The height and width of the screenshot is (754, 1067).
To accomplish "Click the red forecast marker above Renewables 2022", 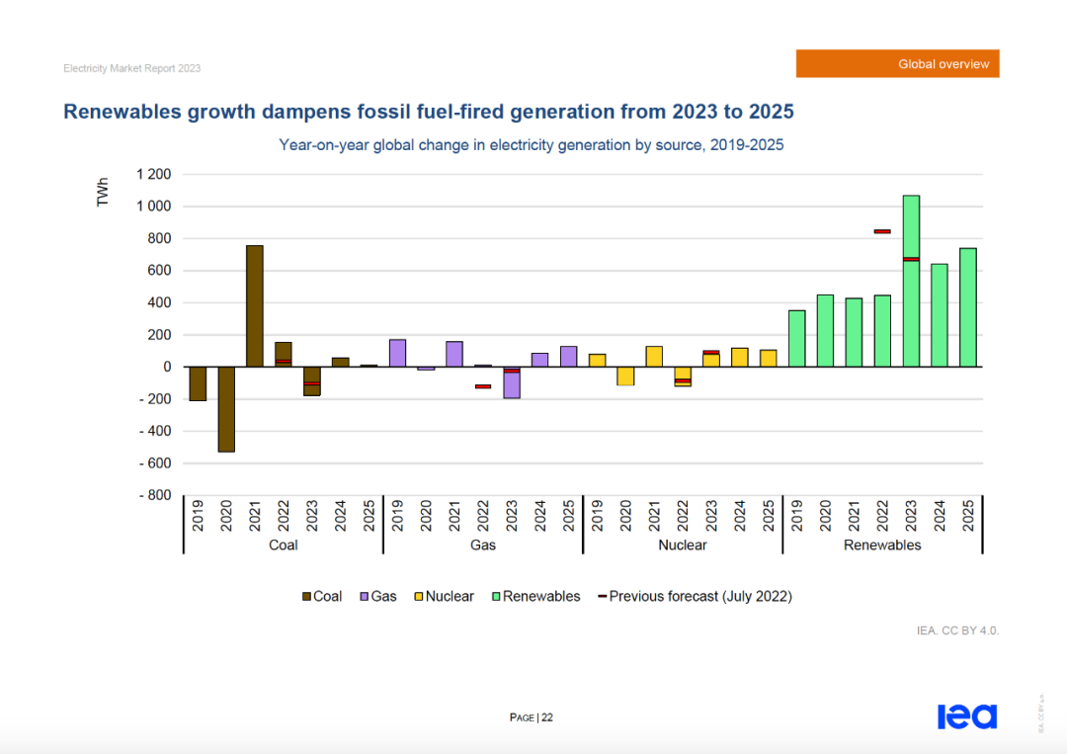I will (882, 231).
